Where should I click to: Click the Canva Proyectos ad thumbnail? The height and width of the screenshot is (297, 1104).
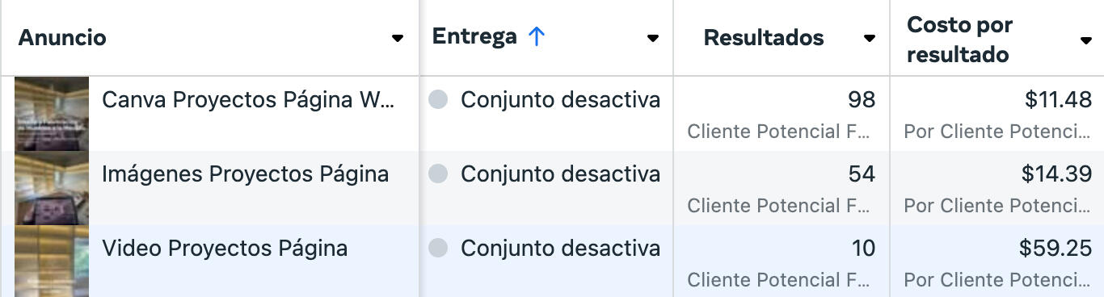[52, 114]
